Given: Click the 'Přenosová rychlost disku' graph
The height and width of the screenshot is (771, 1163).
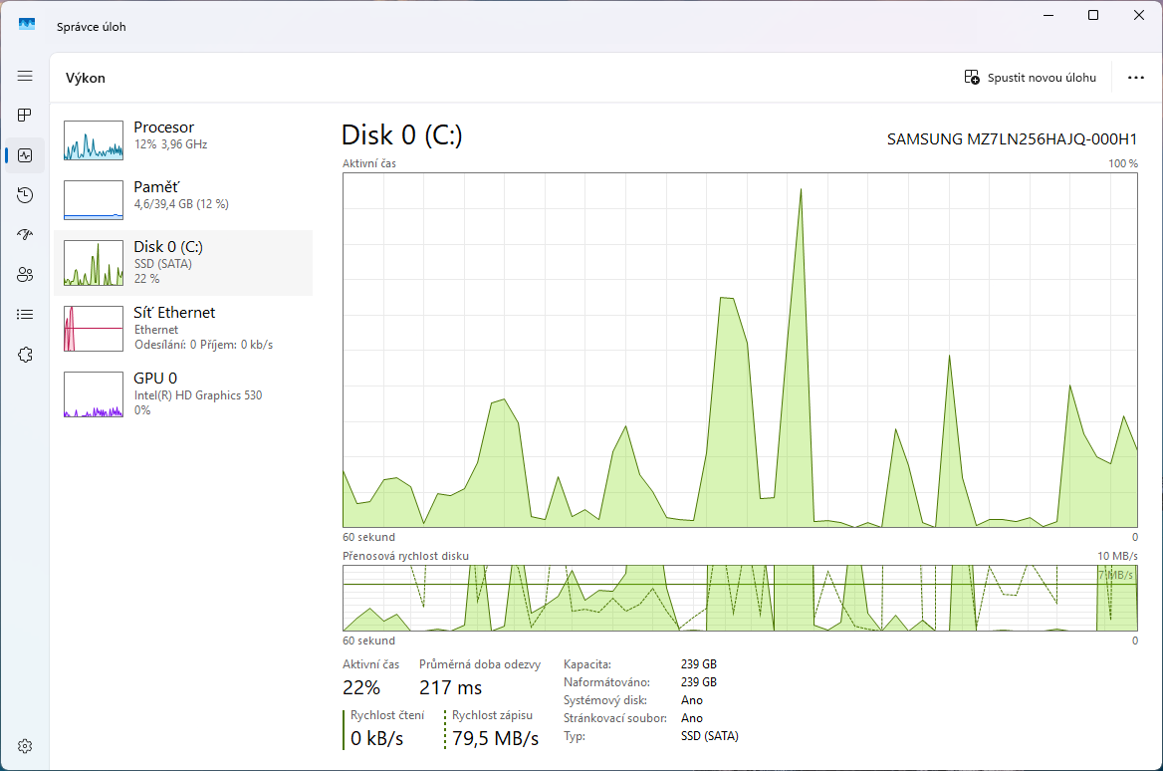Looking at the screenshot, I should pyautogui.click(x=740, y=598).
